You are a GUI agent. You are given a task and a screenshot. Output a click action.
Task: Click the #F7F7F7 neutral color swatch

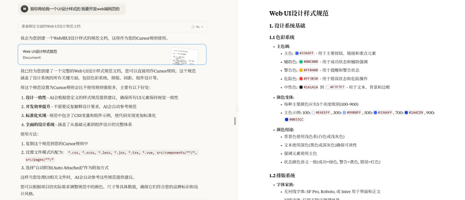point(327,87)
